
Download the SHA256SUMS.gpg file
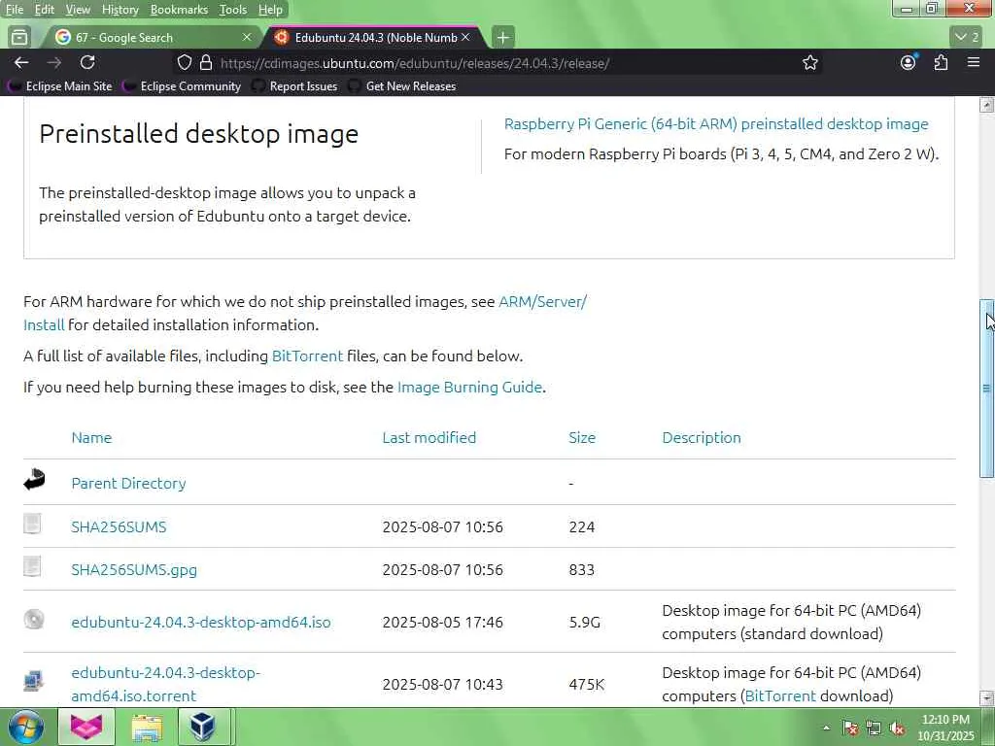(x=134, y=569)
